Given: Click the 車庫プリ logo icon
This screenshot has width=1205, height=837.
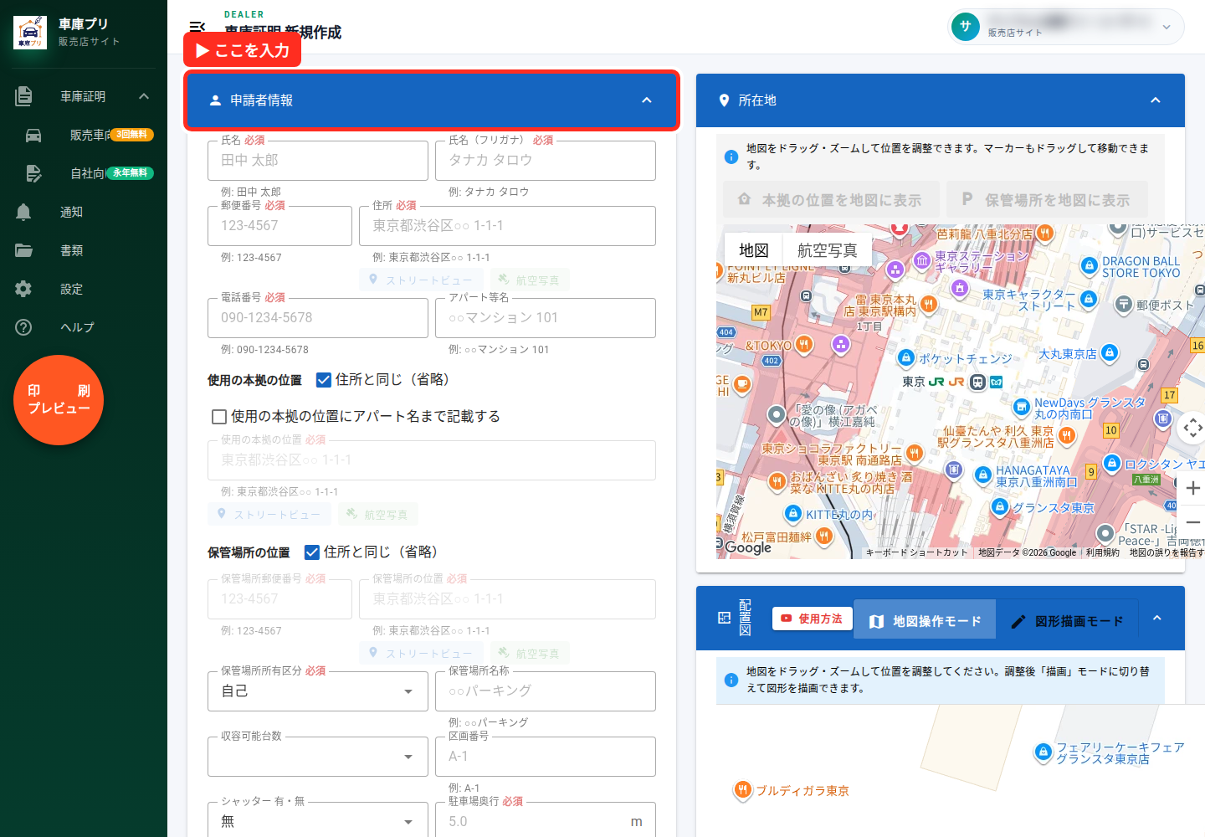Looking at the screenshot, I should point(30,33).
